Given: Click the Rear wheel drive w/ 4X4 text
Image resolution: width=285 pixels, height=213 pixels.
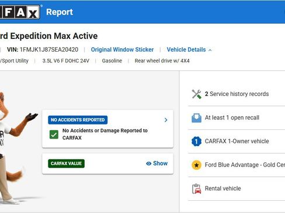Looking at the screenshot, I should coord(162,61).
